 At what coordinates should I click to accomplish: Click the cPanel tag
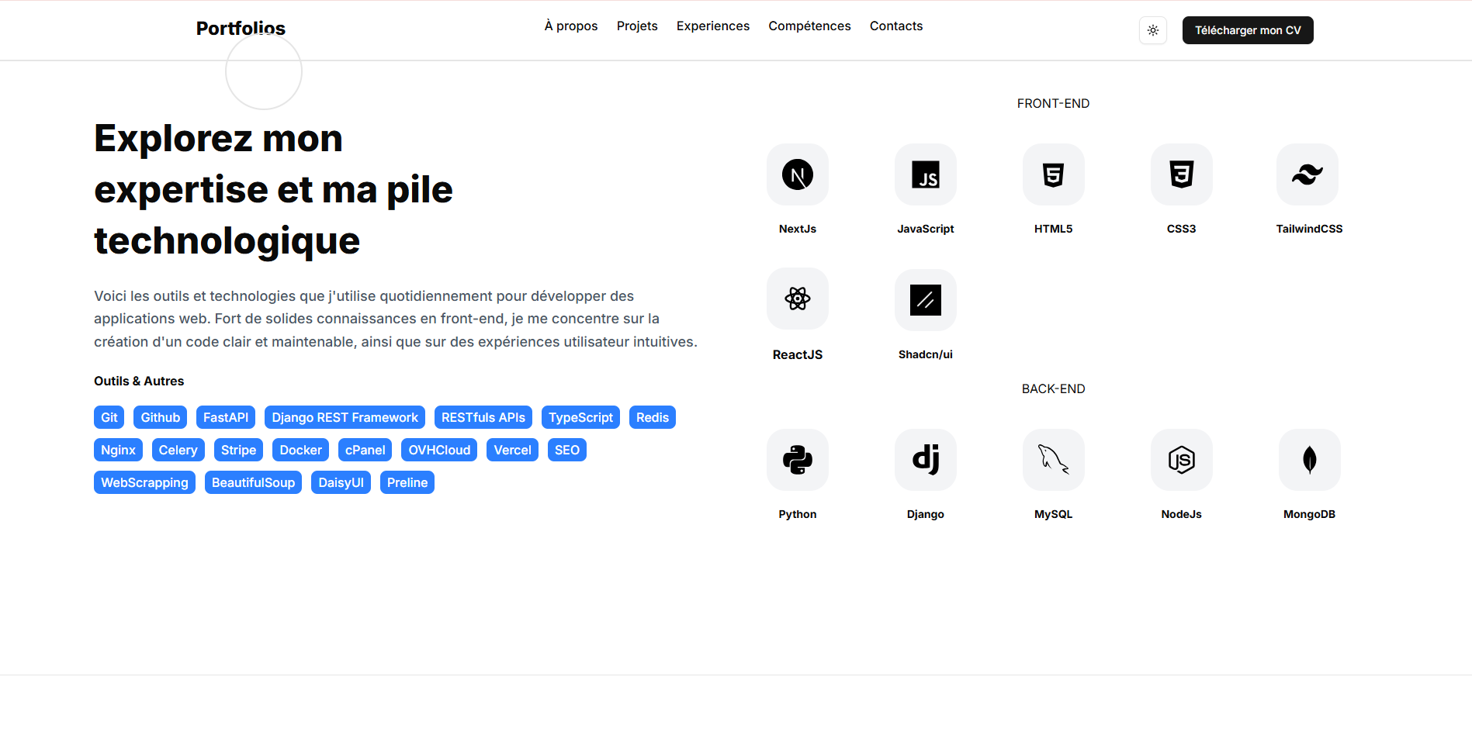coord(365,450)
